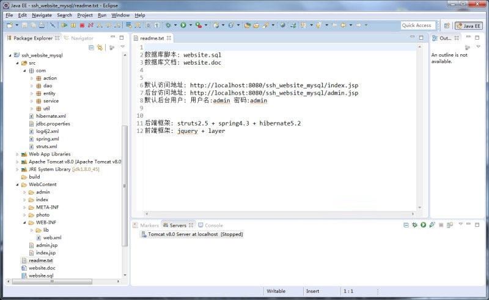Click the Suspend (pause) icon in toolbar
Viewport: 489px width, 300px height.
pos(73,26)
